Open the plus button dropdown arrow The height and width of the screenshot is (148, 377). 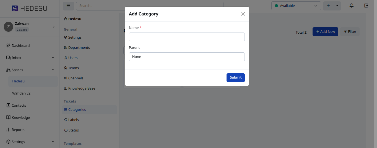pos(337,6)
